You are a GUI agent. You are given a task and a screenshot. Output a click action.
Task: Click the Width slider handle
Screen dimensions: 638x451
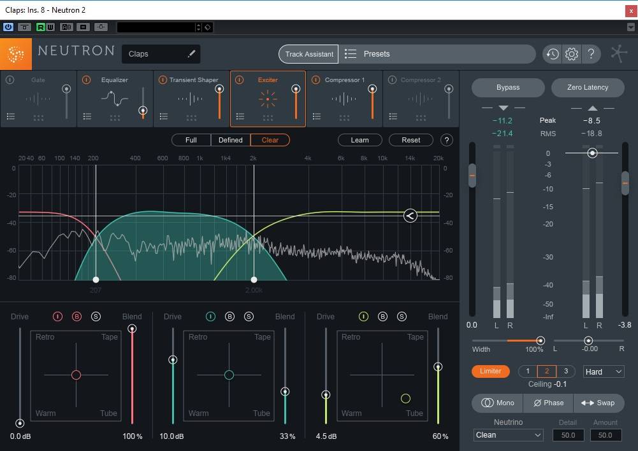[x=540, y=341]
